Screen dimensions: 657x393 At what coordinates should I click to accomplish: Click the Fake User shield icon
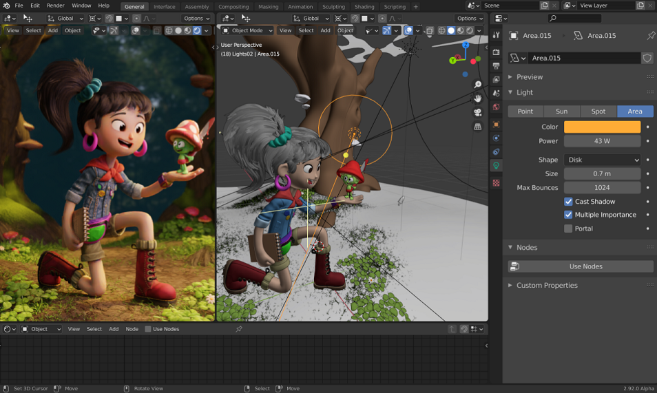click(647, 58)
